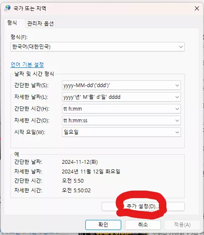Click the dialog title 국가 또는 지역

pos(30,8)
